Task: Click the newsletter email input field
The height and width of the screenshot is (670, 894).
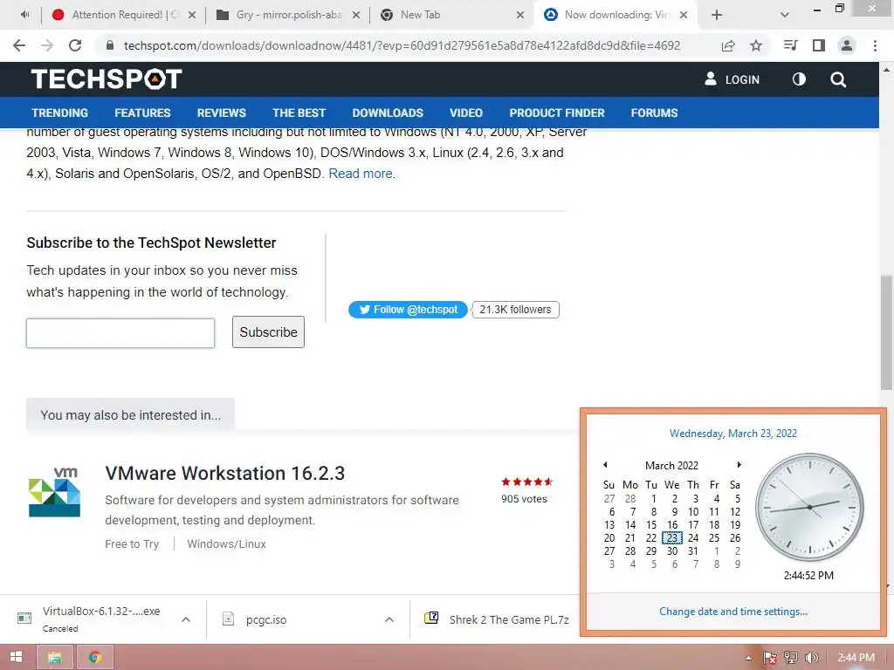Action: pos(120,333)
